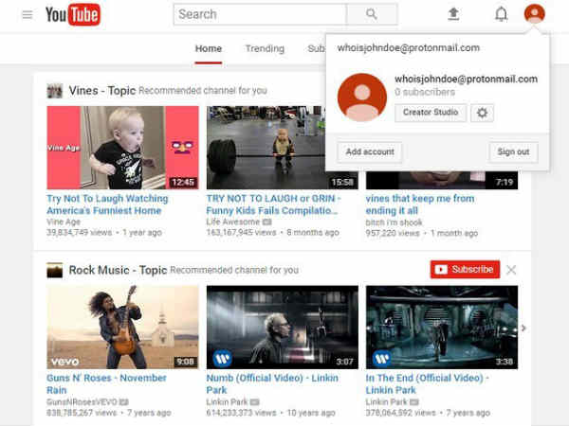
Task: Click the account avatar in header
Action: 534,14
